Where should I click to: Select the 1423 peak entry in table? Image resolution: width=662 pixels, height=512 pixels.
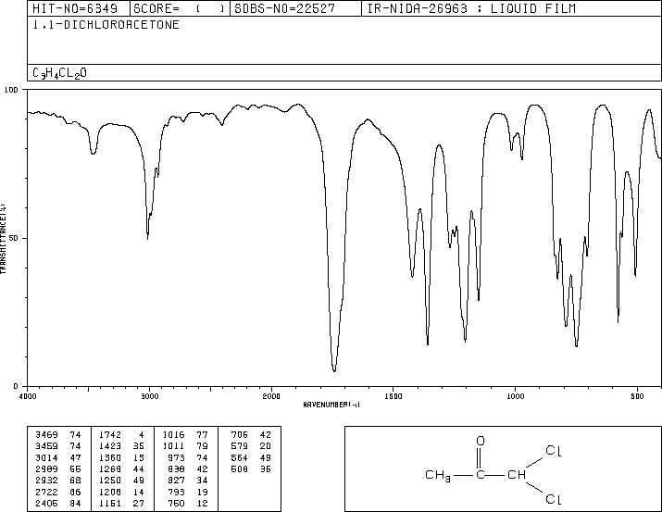tap(121, 446)
